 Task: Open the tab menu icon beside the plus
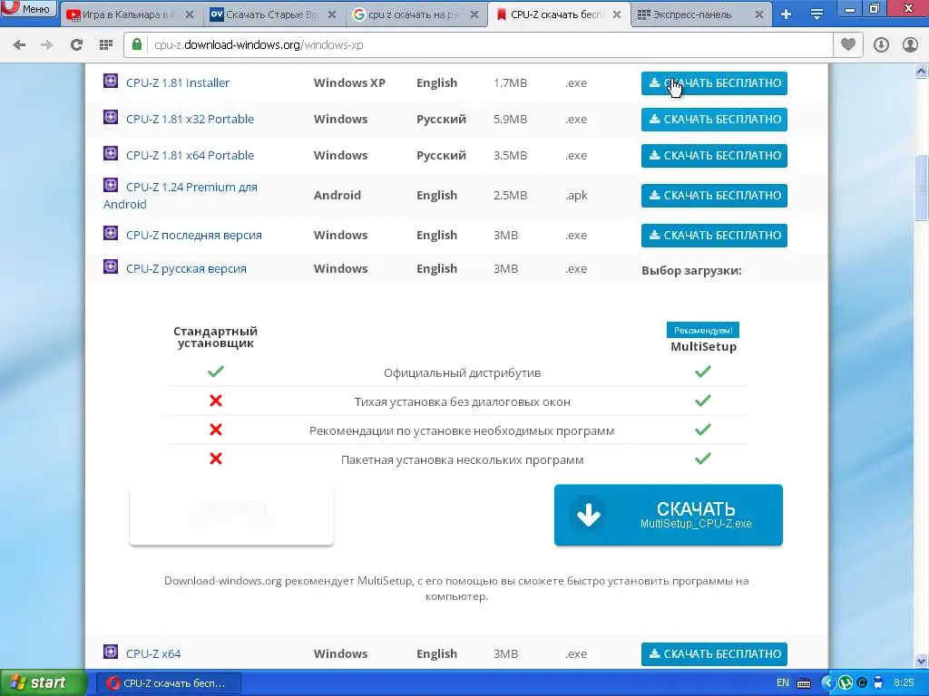click(817, 14)
